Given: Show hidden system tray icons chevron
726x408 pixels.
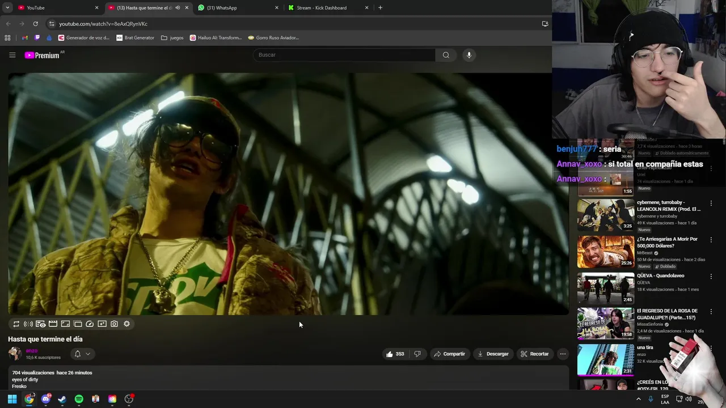Looking at the screenshot, I should (638, 399).
